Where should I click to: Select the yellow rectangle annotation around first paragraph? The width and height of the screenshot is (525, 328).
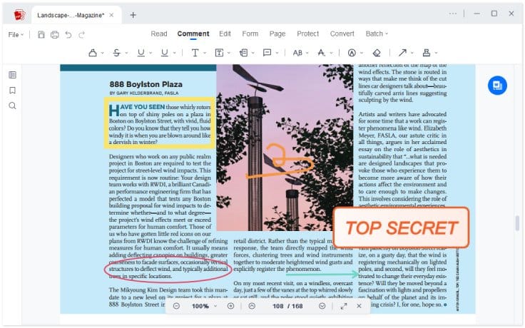pos(159,123)
